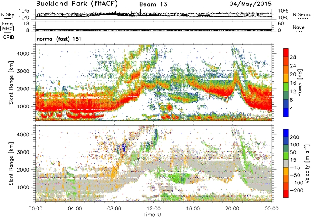
Task: Select the 'N.Sky' legend label
Action: click(7, 14)
